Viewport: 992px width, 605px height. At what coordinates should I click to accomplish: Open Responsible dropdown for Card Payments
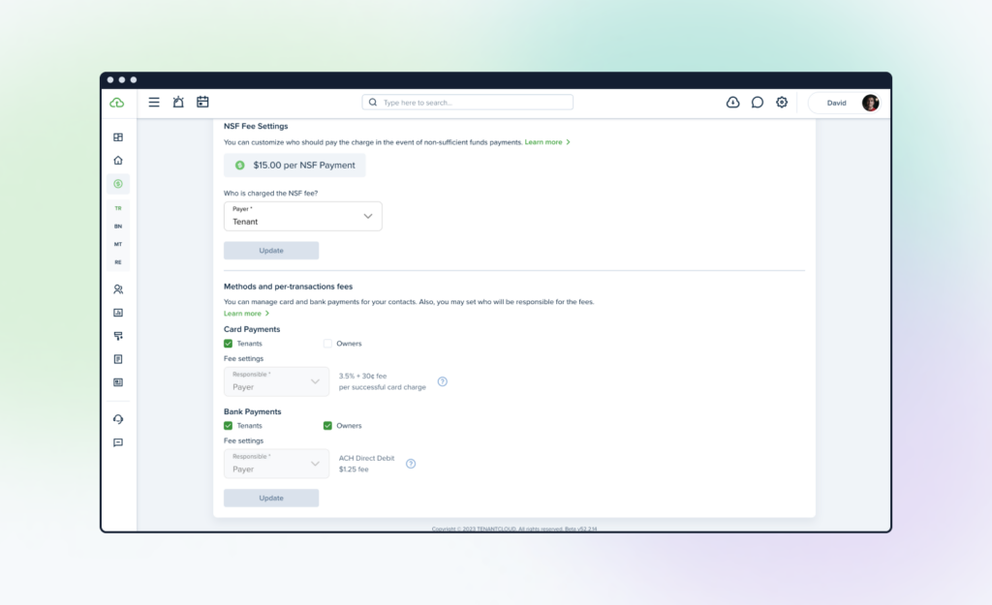(276, 381)
